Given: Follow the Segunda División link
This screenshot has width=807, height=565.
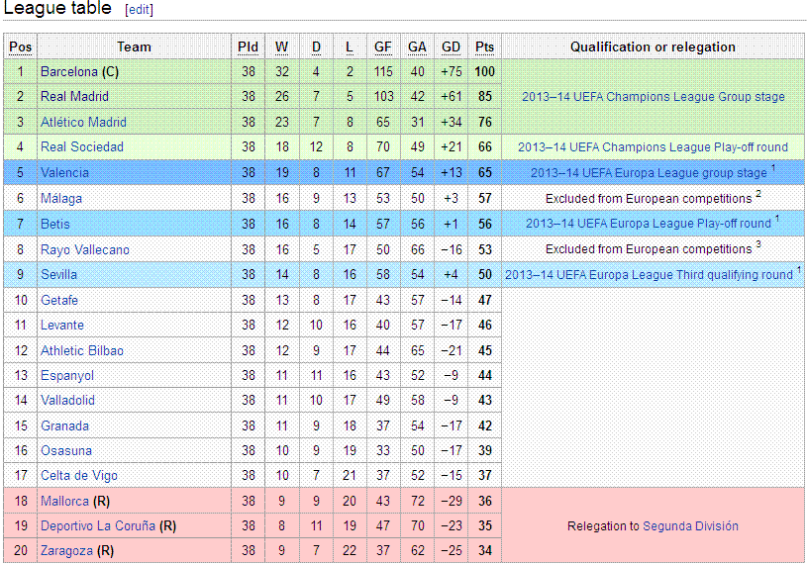Looking at the screenshot, I should click(x=690, y=526).
